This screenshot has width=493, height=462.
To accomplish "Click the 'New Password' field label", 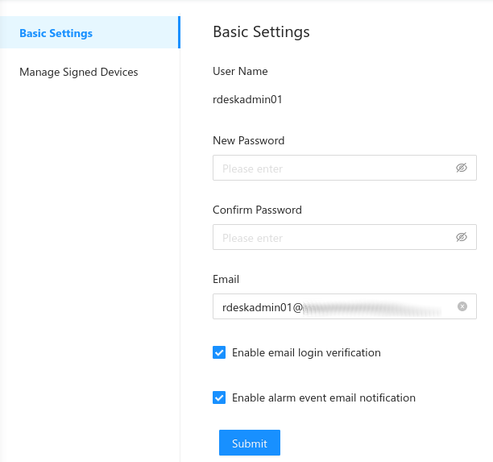I will click(248, 140).
